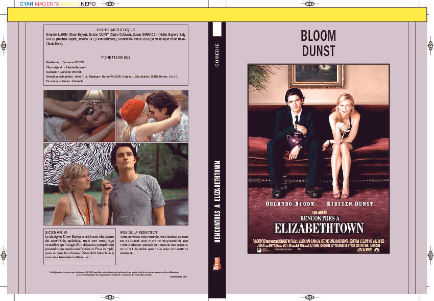
Task: Click the 'Titre original' line
Action: click(x=66, y=67)
